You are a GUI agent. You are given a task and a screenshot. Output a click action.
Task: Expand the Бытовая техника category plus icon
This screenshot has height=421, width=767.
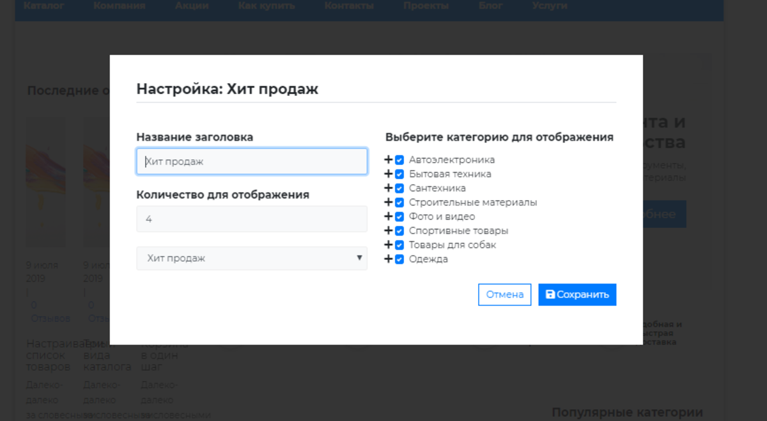388,173
